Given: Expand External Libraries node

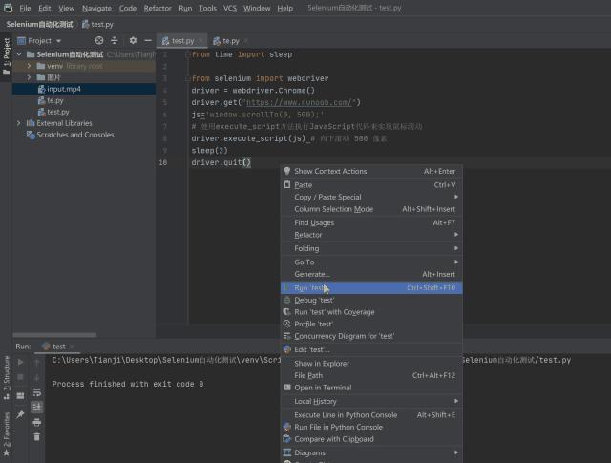Looking at the screenshot, I should (19, 123).
